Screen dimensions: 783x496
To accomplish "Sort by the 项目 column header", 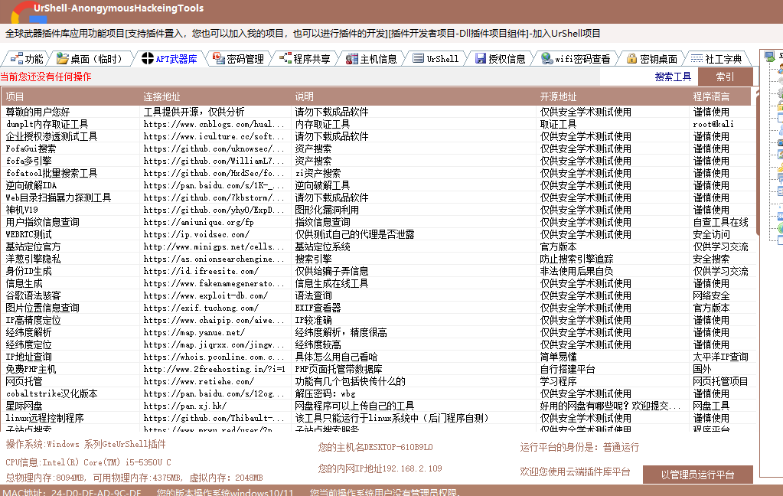I will click(71, 96).
